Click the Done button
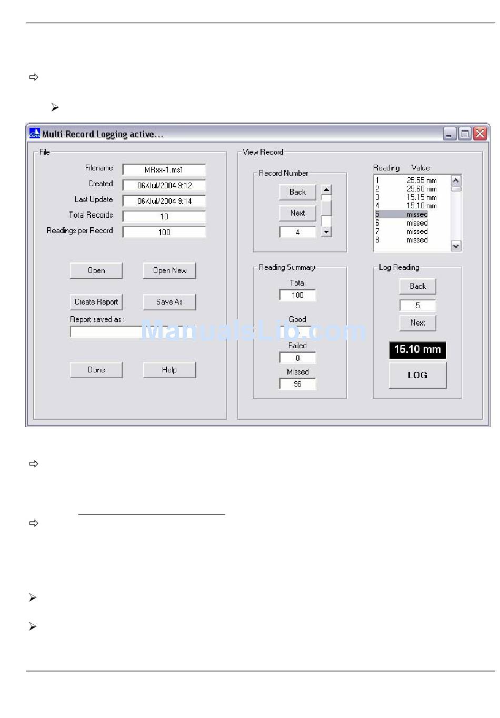 pyautogui.click(x=96, y=370)
